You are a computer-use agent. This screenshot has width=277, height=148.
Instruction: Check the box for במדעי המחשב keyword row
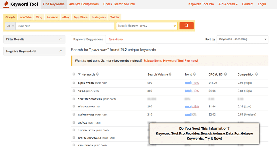pos(74,130)
